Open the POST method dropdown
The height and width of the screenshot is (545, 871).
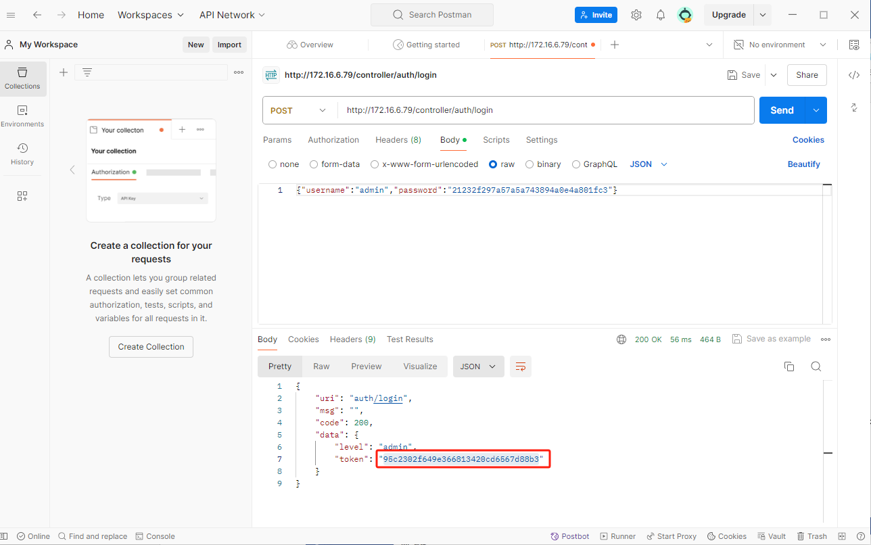[300, 110]
